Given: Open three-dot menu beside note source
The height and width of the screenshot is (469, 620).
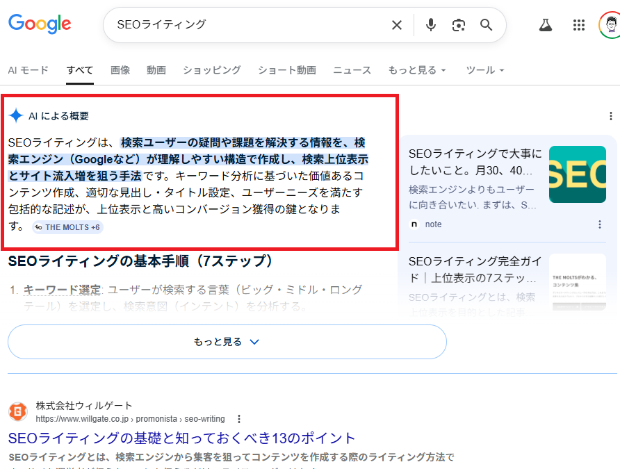Looking at the screenshot, I should [x=600, y=224].
